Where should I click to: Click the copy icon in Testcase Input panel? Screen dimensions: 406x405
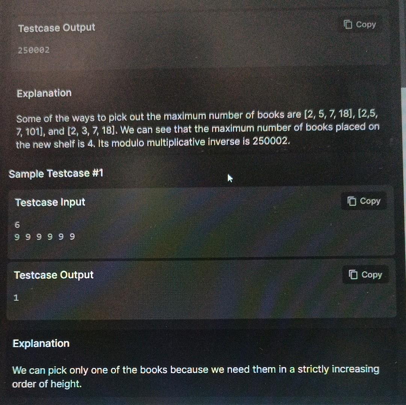coord(352,201)
